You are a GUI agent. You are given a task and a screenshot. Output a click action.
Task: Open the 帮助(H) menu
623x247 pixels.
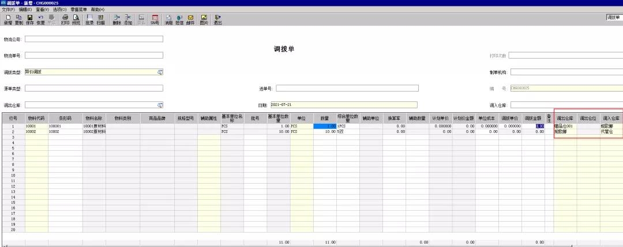(98, 10)
